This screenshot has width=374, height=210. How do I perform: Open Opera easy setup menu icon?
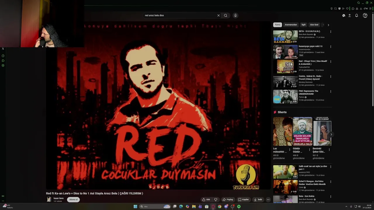(370, 8)
